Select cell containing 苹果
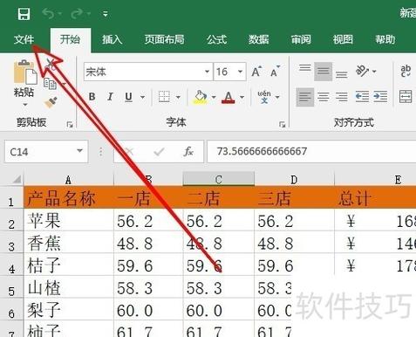Image resolution: width=416 pixels, height=337 pixels. 69,221
